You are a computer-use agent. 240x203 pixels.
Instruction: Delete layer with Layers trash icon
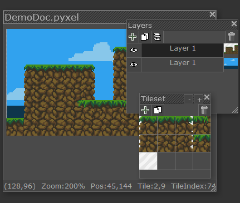[x=232, y=37]
